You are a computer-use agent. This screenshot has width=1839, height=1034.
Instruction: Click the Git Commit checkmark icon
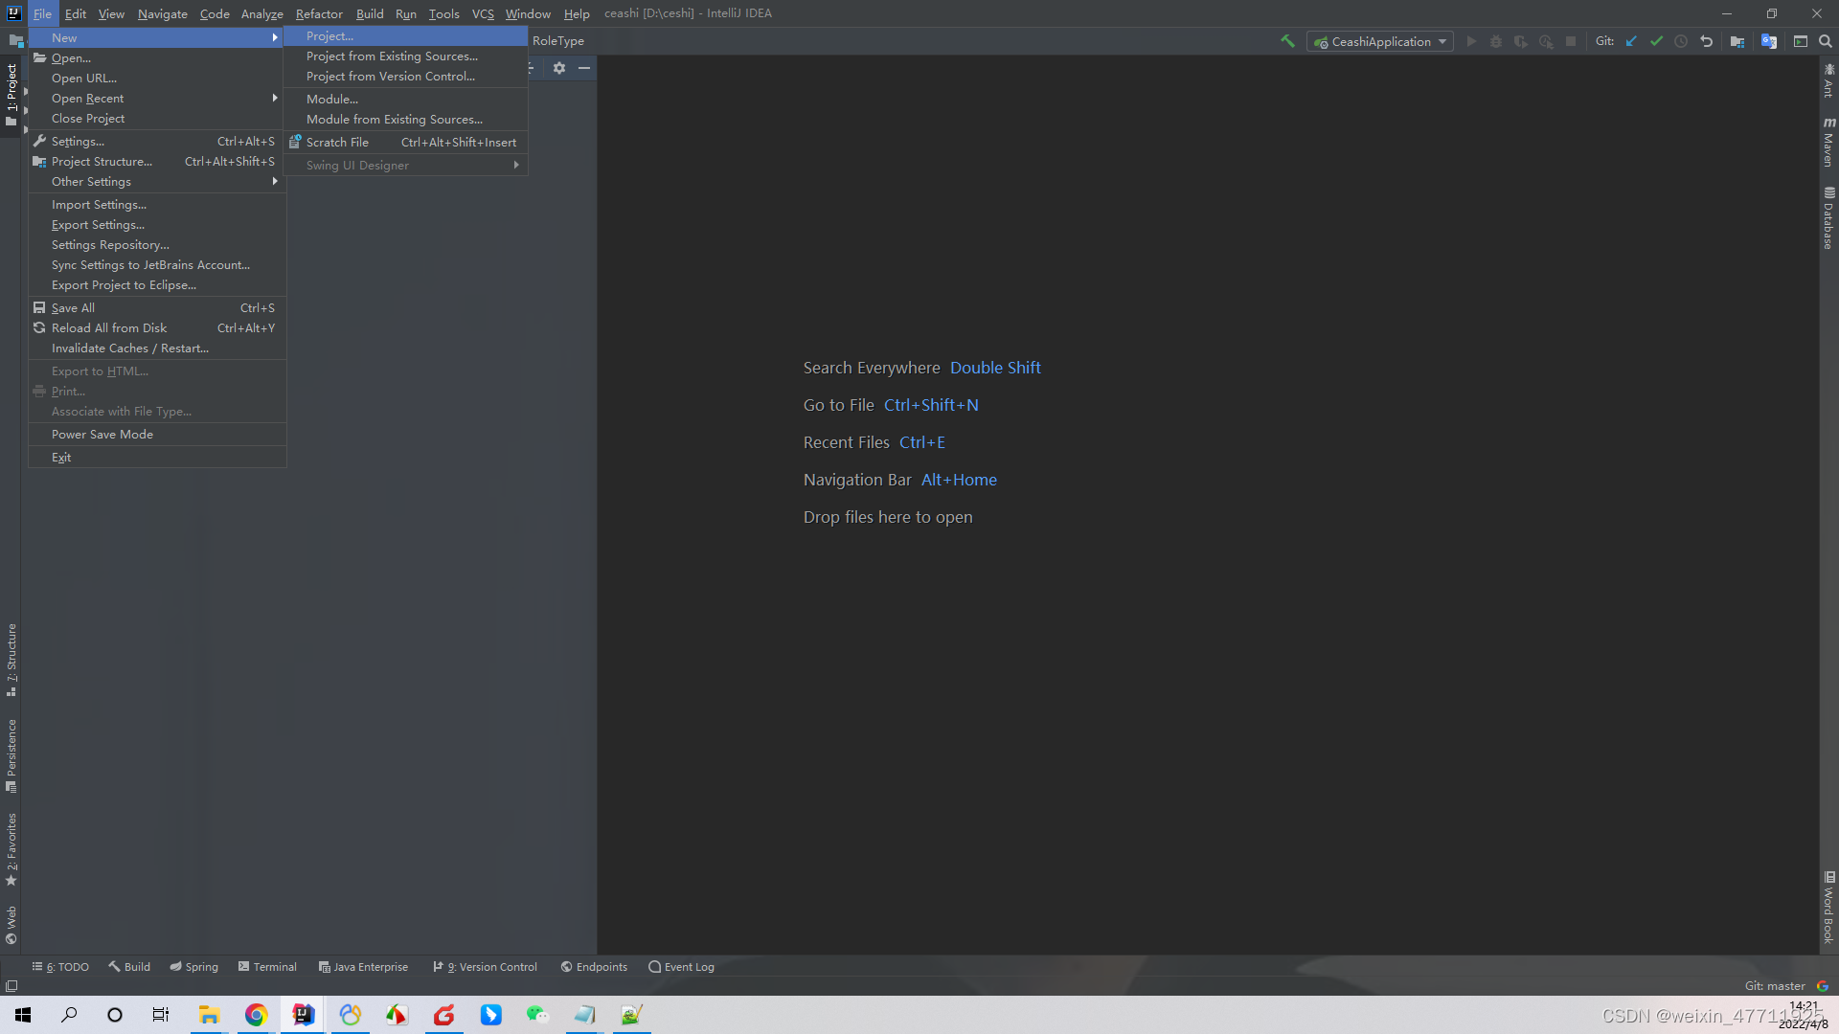1656,41
